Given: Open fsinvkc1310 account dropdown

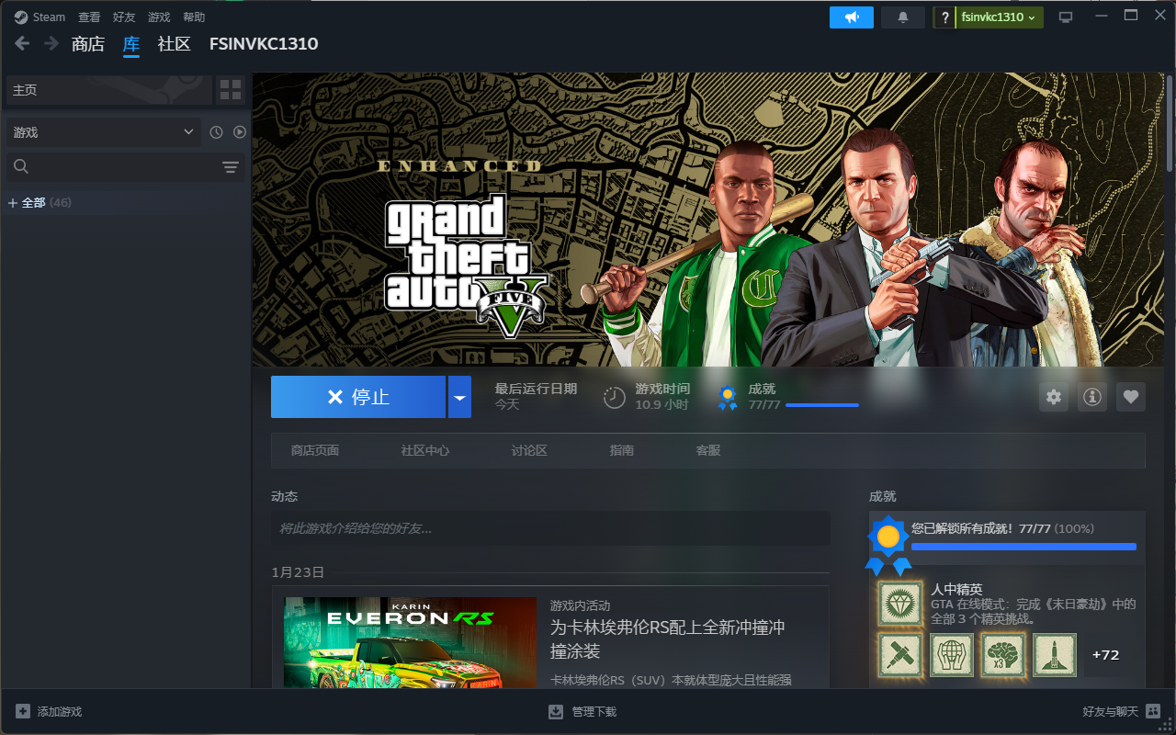Looking at the screenshot, I should pyautogui.click(x=998, y=17).
